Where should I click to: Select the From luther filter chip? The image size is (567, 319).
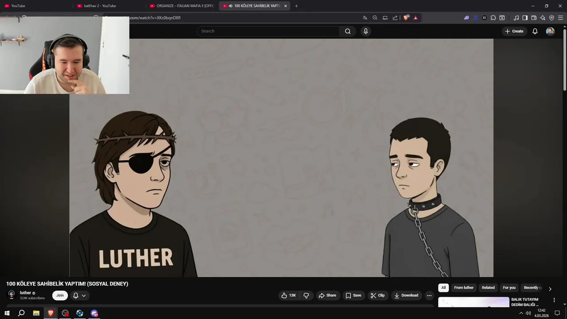pos(464,288)
